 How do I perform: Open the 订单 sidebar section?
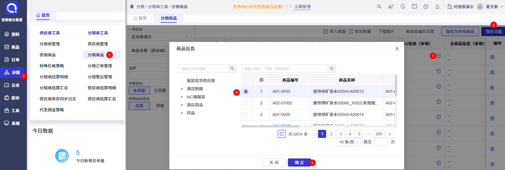pos(12,60)
